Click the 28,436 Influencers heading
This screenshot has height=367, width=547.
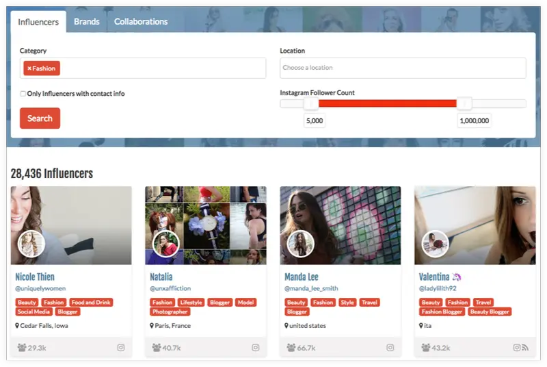(52, 173)
